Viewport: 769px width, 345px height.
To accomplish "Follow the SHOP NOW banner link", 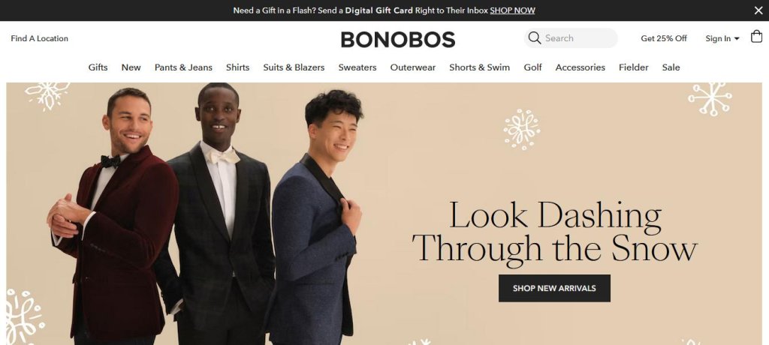I will [512, 10].
